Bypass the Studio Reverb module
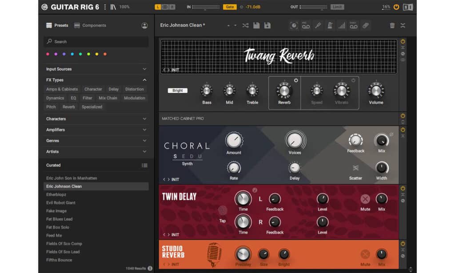Viewport: 455px width, 273px height. tap(403, 244)
